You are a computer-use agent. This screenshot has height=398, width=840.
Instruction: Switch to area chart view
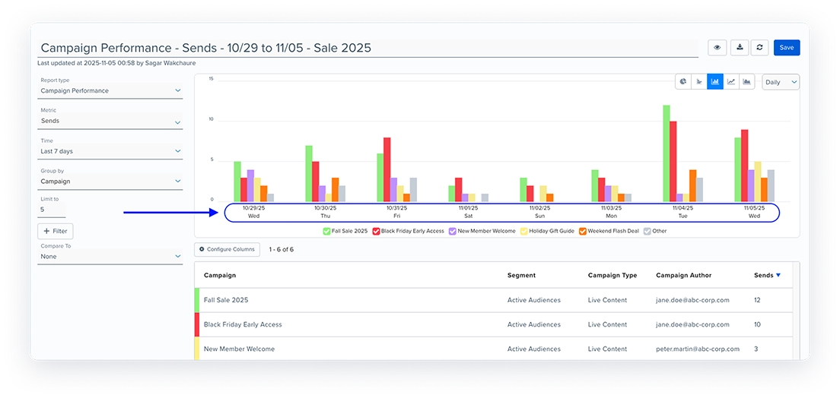747,82
